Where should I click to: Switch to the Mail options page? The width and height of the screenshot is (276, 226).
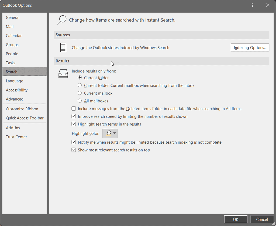pyautogui.click(x=9, y=26)
